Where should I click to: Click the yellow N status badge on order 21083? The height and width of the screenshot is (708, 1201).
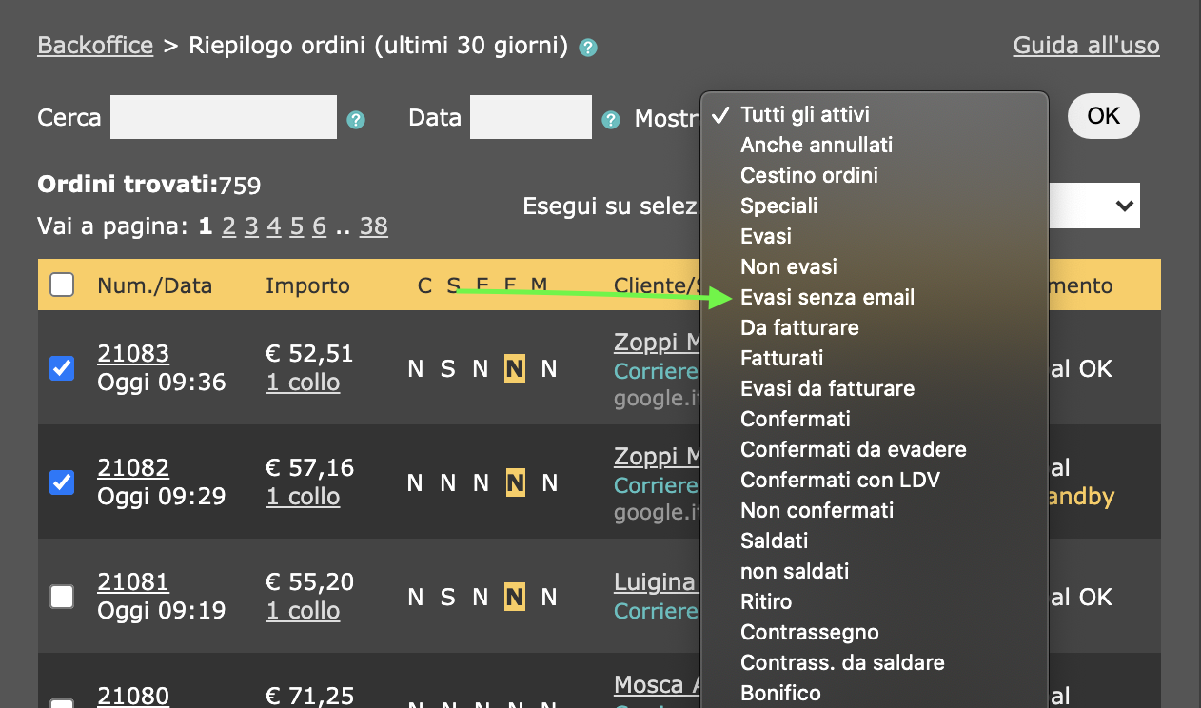pyautogui.click(x=515, y=368)
